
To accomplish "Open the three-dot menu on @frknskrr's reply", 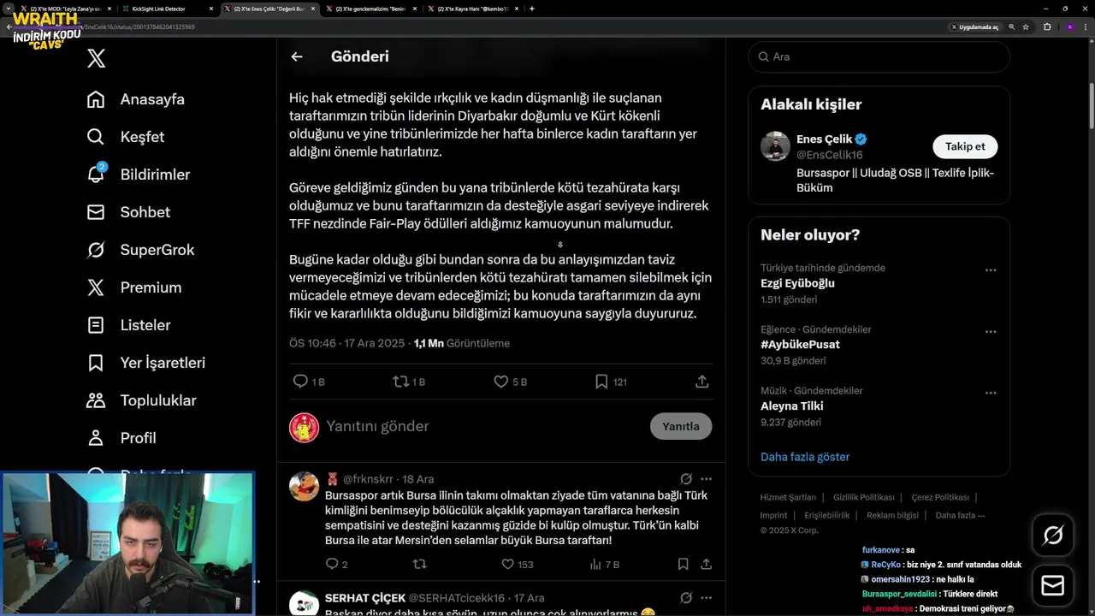I will 706,479.
